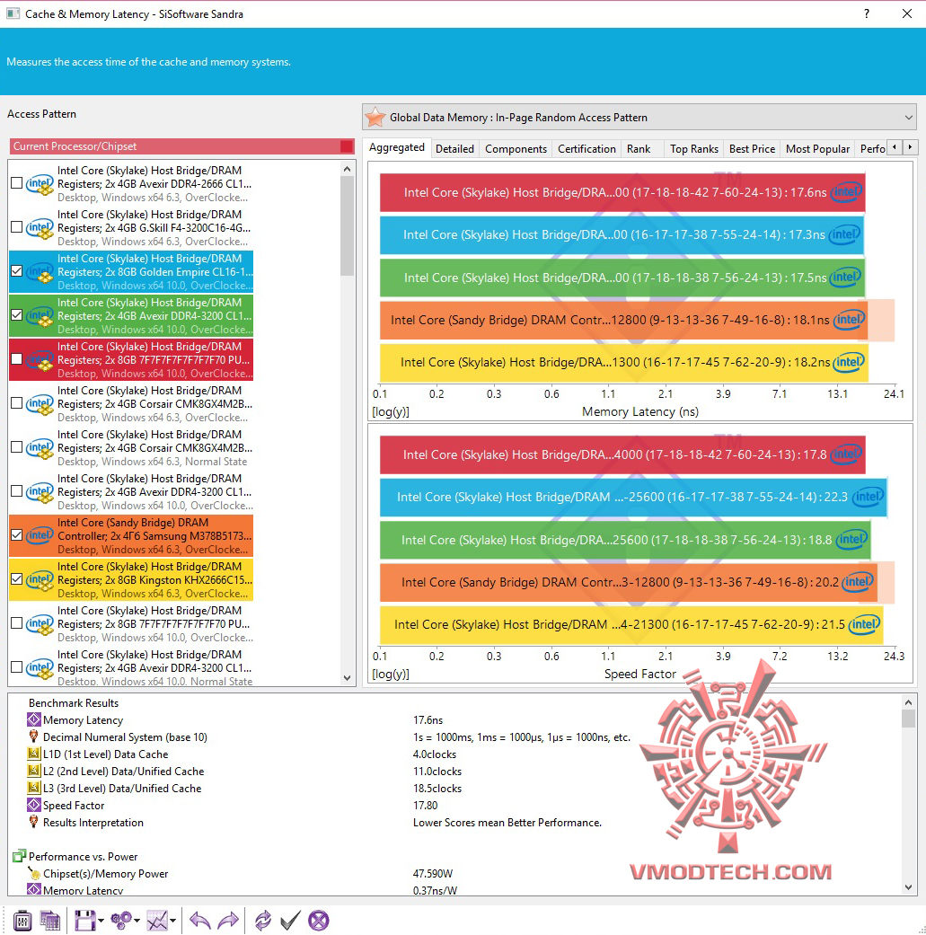Select the Aggregated tab

pyautogui.click(x=397, y=147)
